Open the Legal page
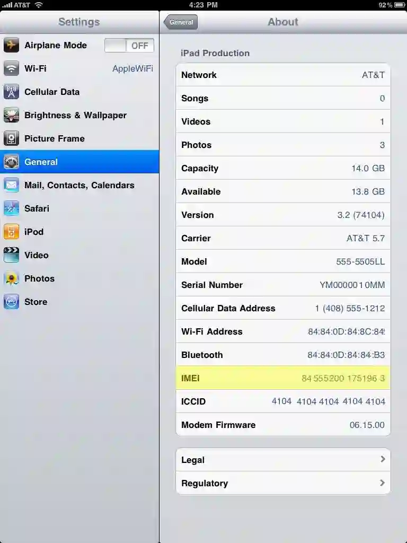 283,460
